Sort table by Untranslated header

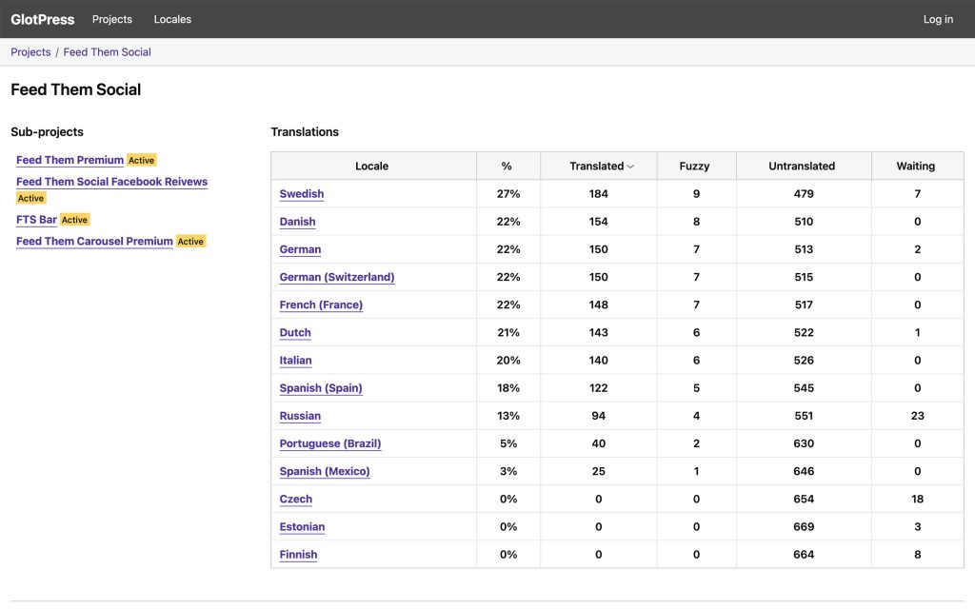coord(802,166)
